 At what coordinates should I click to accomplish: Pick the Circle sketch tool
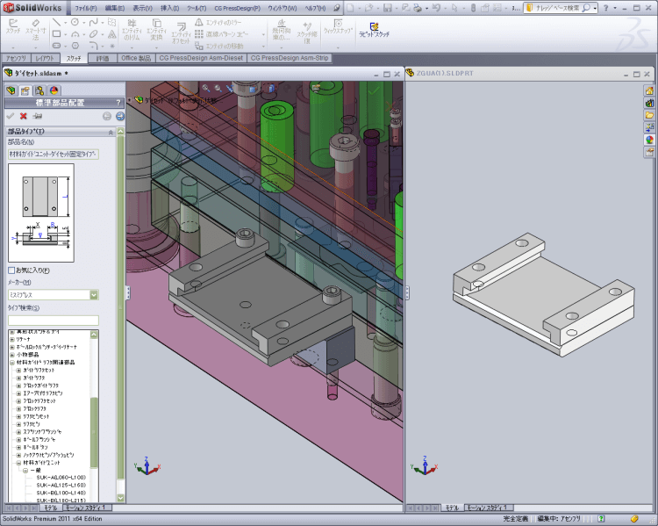tap(75, 22)
